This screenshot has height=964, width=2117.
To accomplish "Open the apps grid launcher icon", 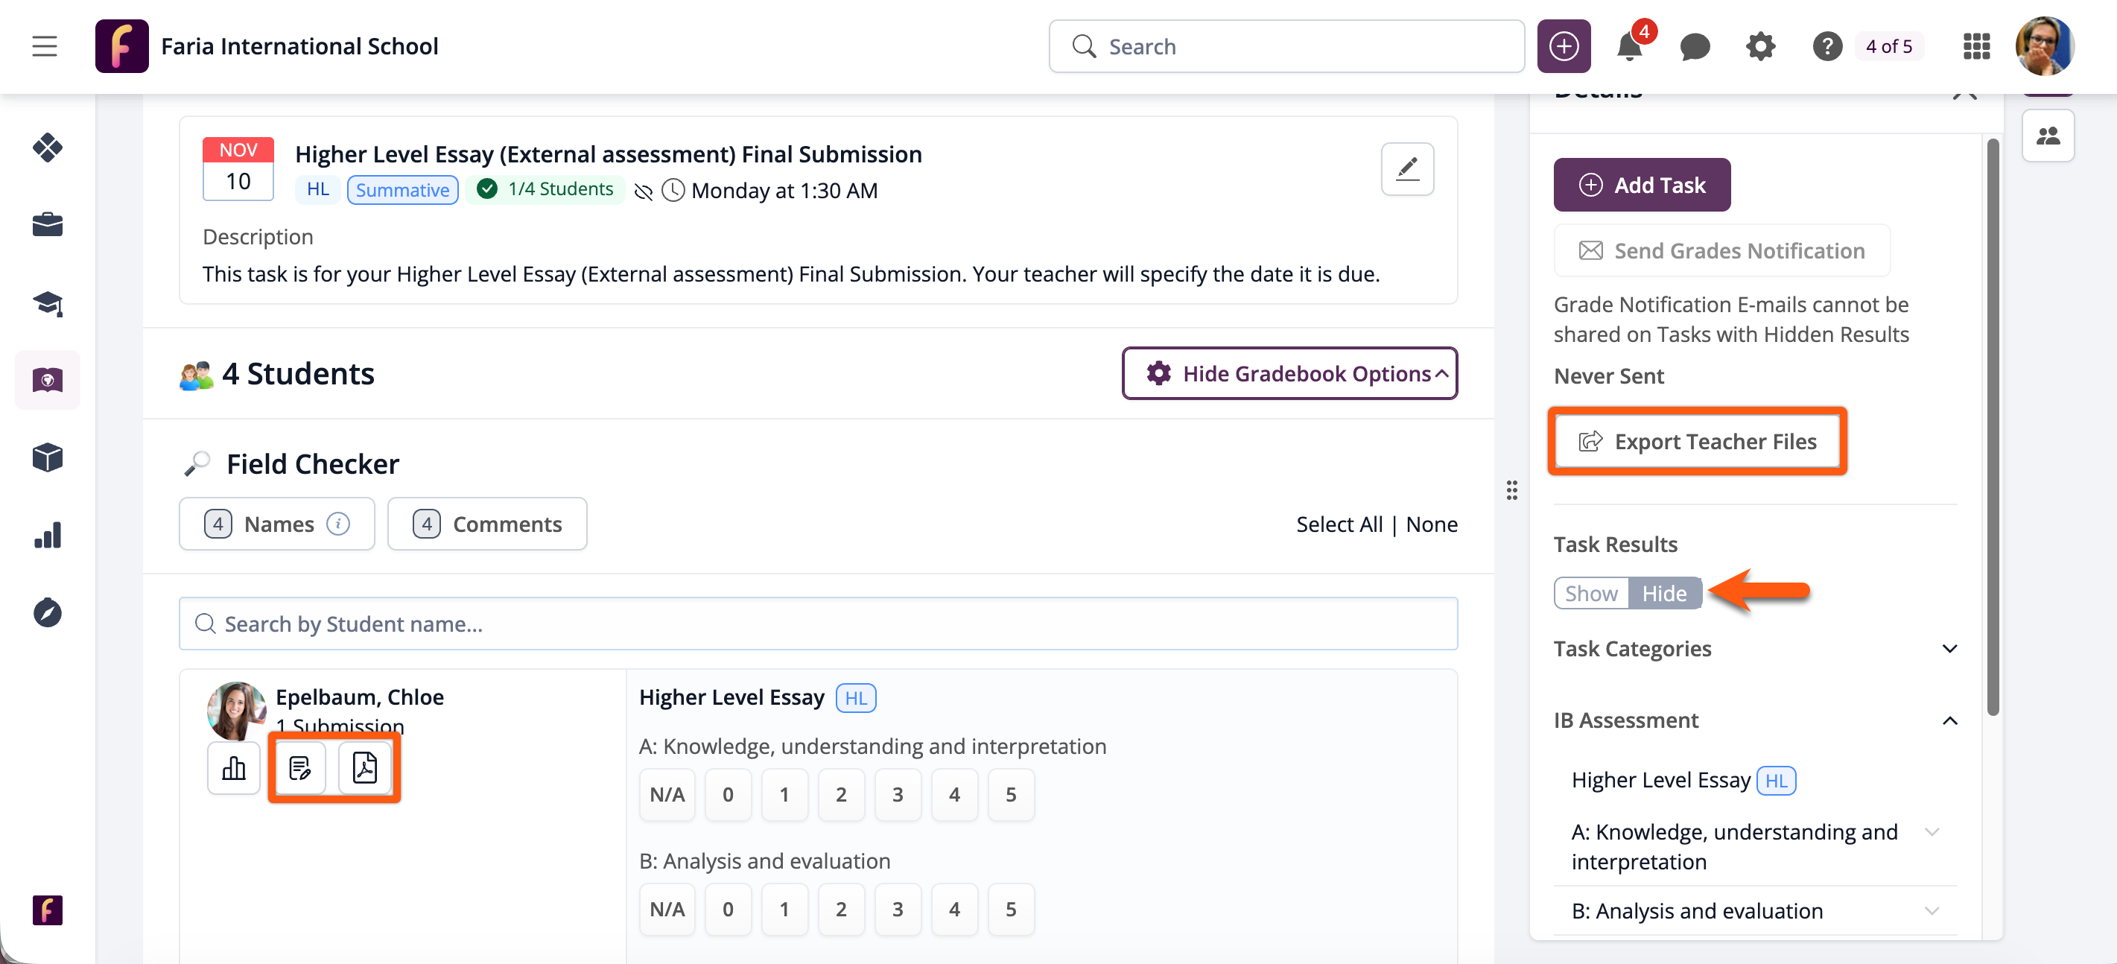I will pos(1975,47).
